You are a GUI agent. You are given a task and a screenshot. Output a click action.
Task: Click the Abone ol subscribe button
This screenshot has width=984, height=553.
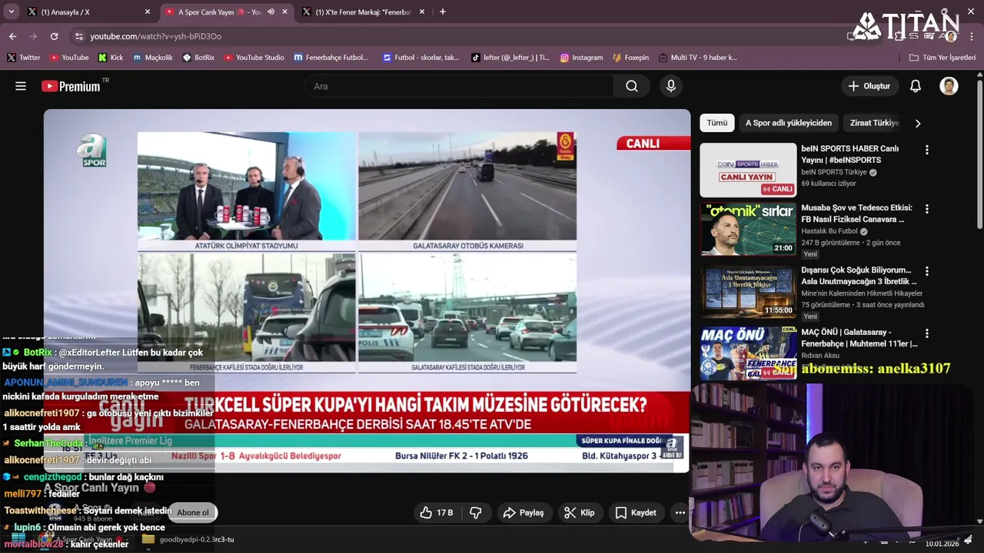(193, 512)
